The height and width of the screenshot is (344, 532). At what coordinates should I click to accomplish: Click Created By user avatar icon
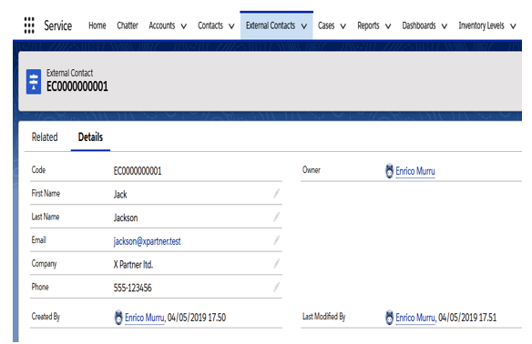pos(118,318)
